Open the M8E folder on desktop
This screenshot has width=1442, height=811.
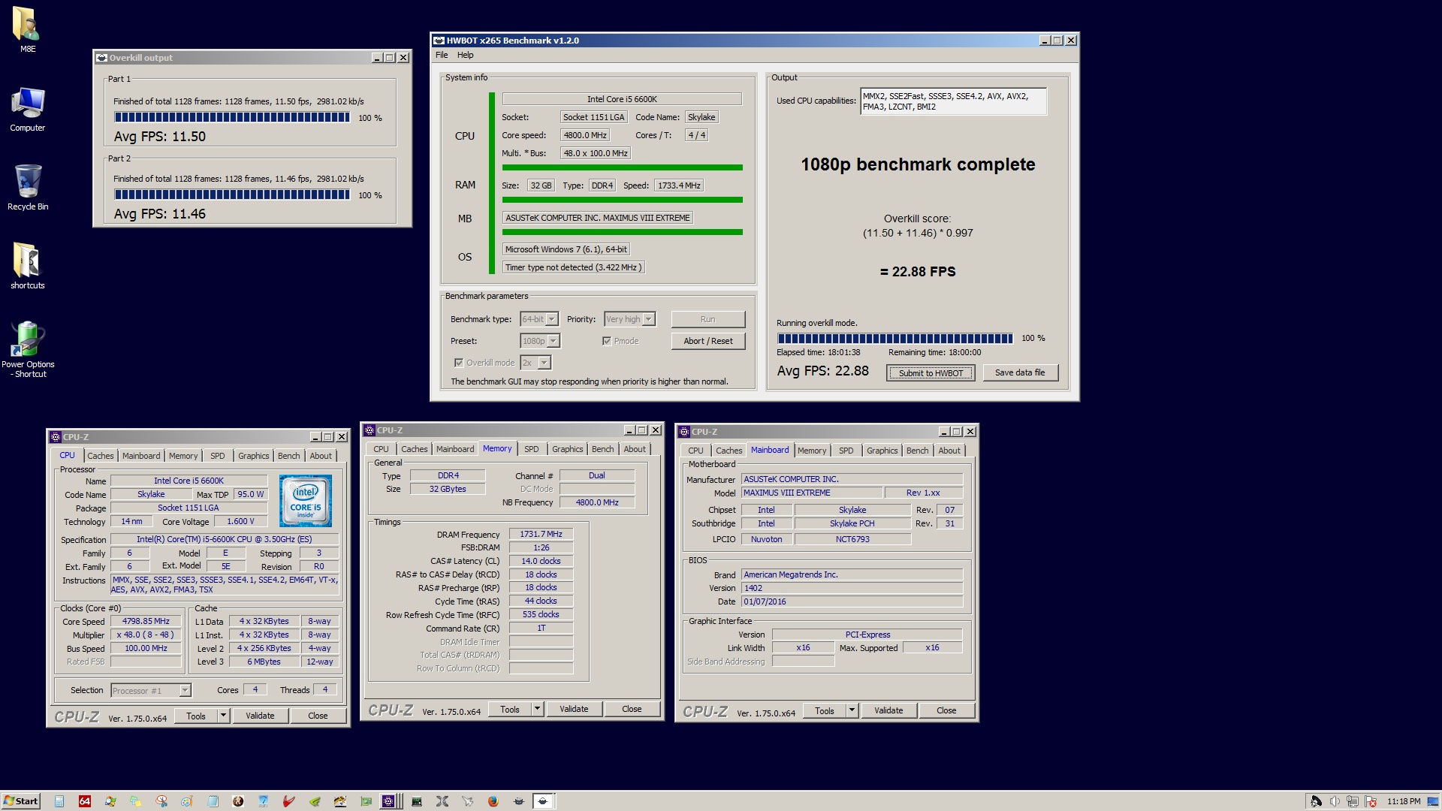click(x=27, y=29)
